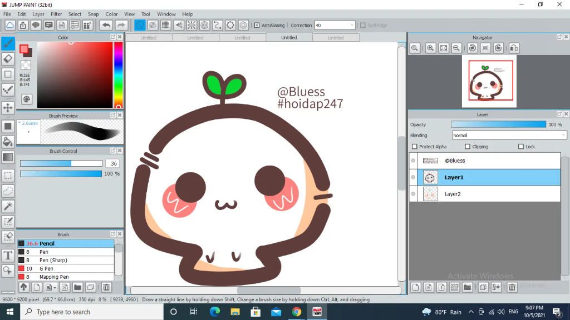Undock the Layer panel
The height and width of the screenshot is (320, 570).
tap(559, 114)
